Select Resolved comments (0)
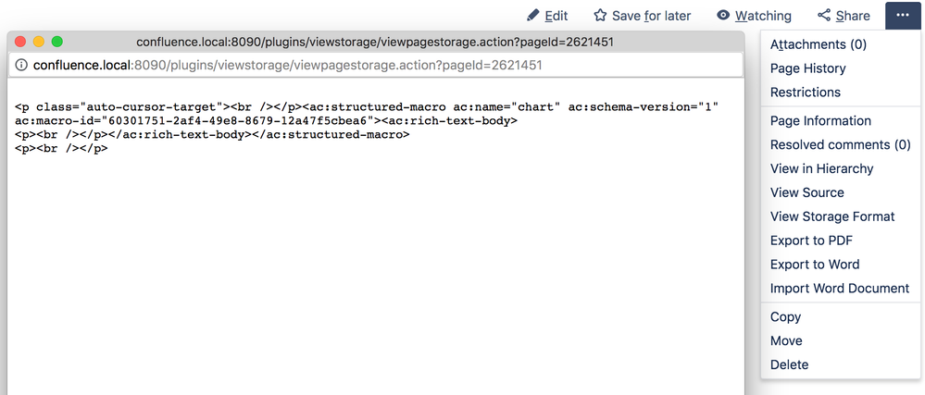 [841, 144]
